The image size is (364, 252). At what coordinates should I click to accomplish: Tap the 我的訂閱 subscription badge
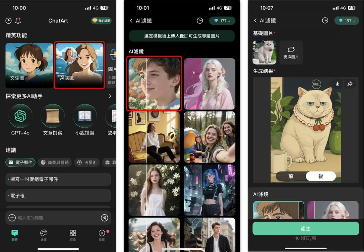coord(101,21)
